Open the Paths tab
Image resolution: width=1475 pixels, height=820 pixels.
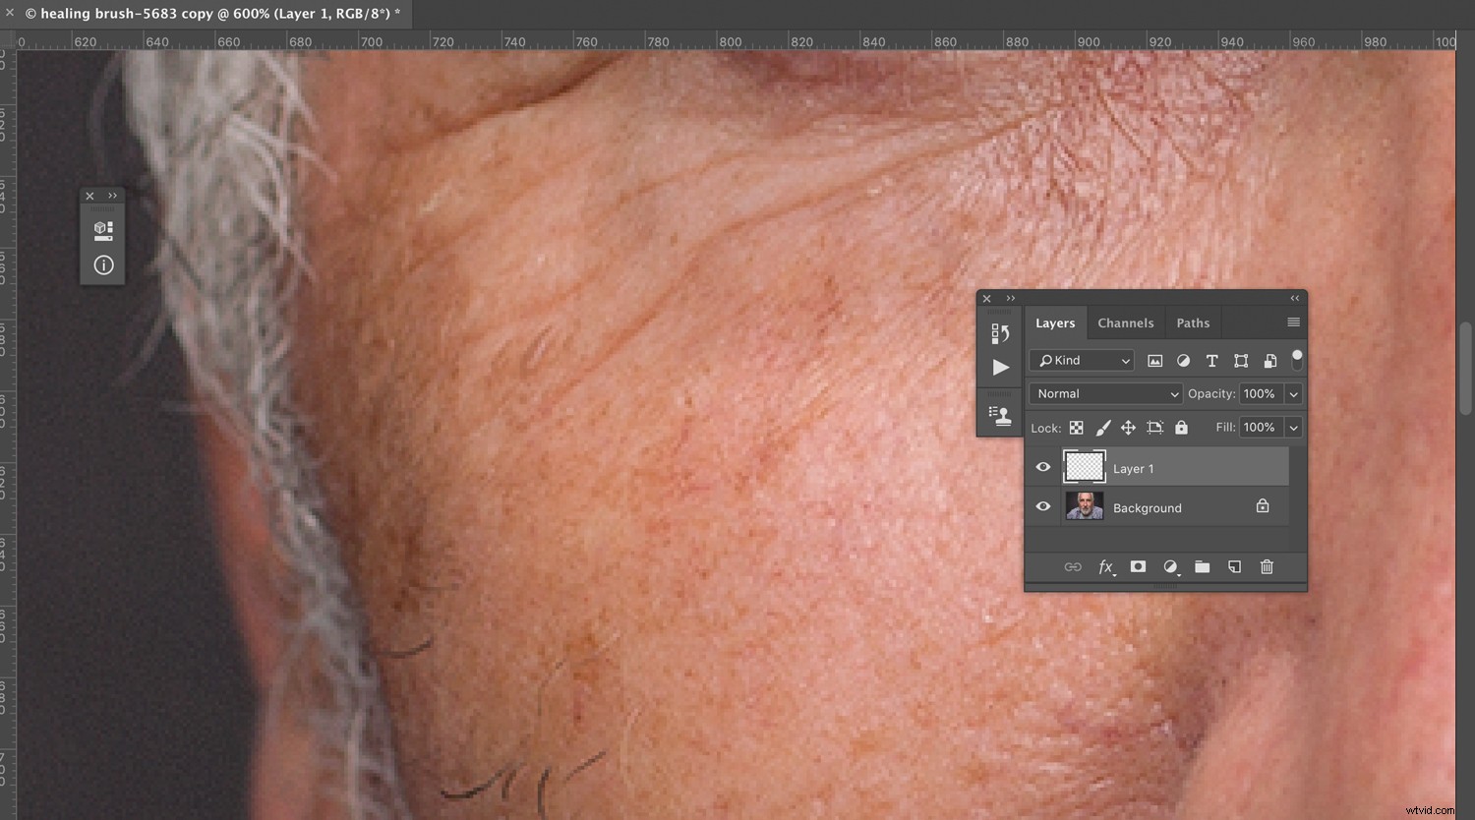coord(1192,322)
